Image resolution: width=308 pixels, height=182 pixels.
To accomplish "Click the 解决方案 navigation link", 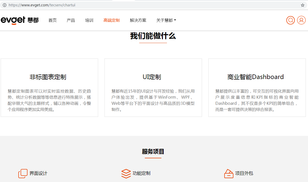I will 138,20.
